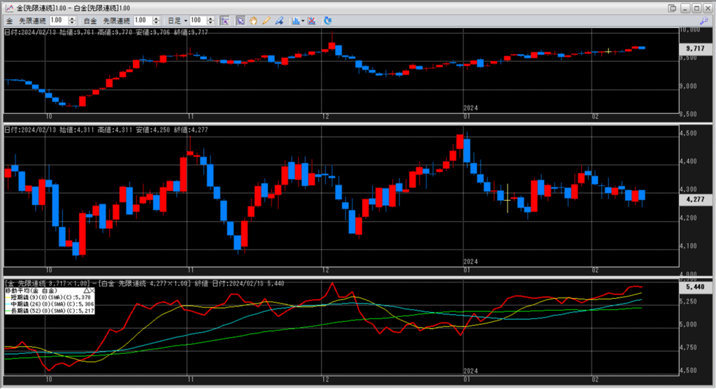Click the 金 gold ratio stepper
Image resolution: width=716 pixels, height=389 pixels.
coord(72,21)
